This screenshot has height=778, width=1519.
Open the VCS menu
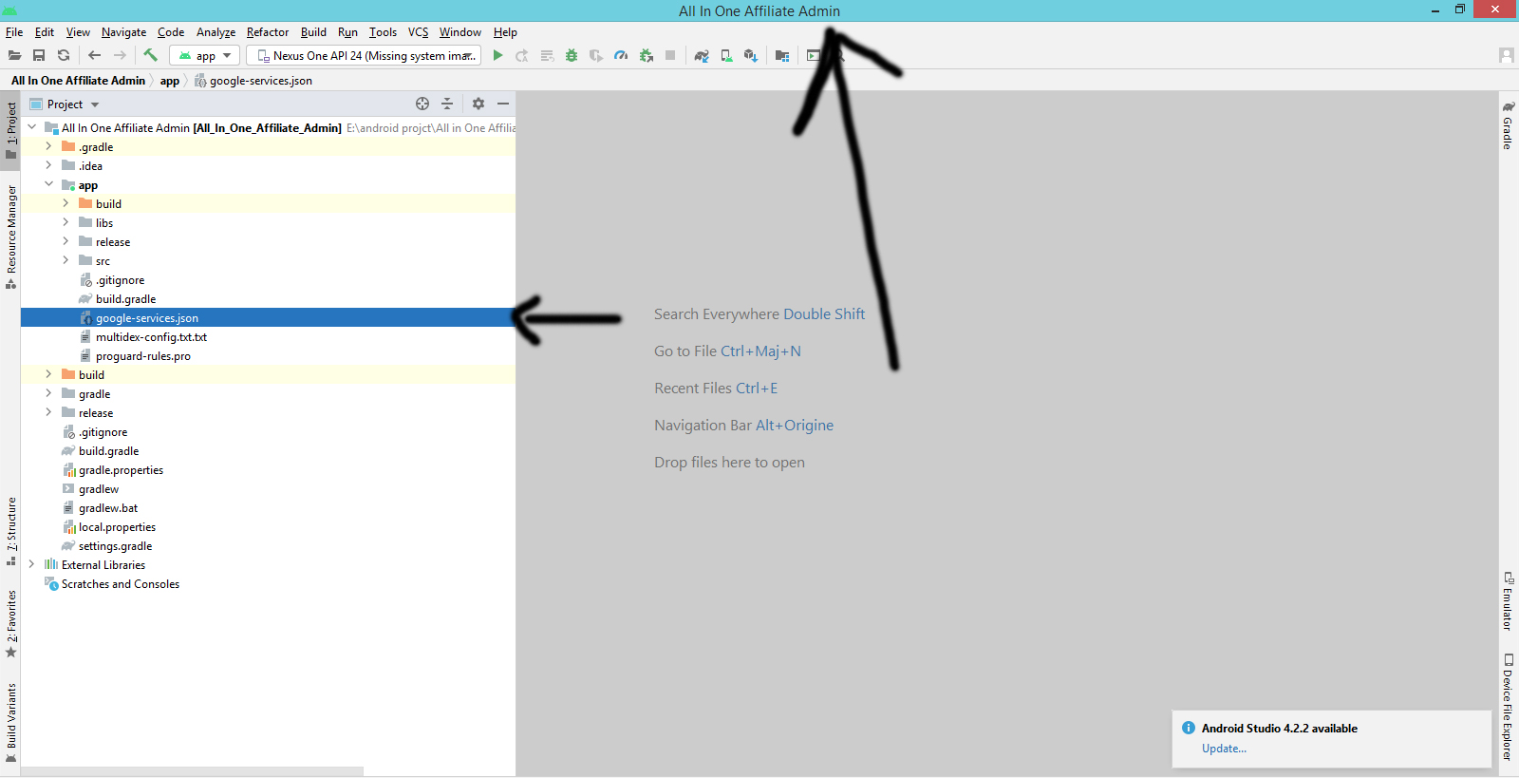[x=419, y=32]
